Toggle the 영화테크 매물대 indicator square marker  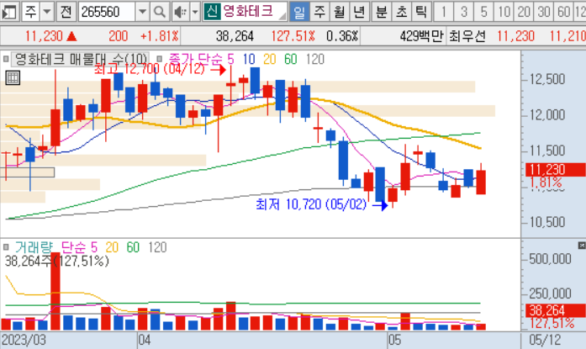(x=6, y=59)
